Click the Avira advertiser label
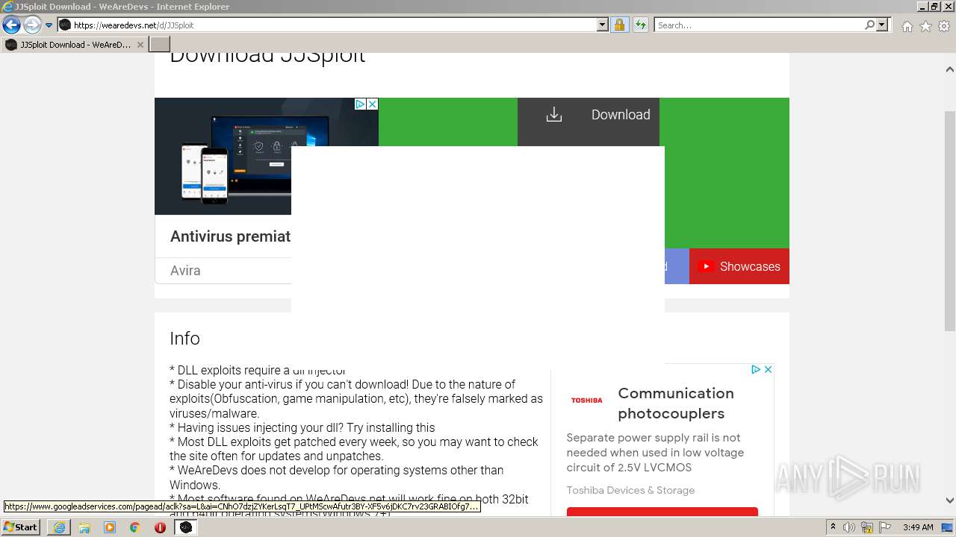This screenshot has height=537, width=956. (185, 271)
